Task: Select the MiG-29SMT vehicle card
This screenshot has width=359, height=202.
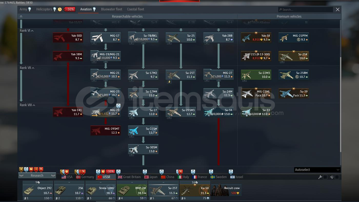Action: coord(105,131)
